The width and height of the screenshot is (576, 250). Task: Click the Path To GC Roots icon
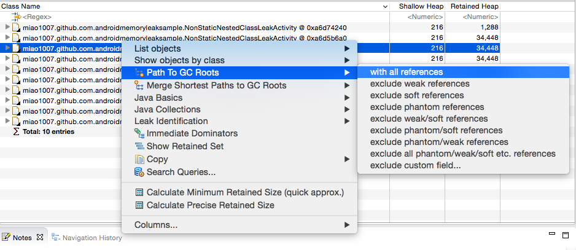click(139, 72)
